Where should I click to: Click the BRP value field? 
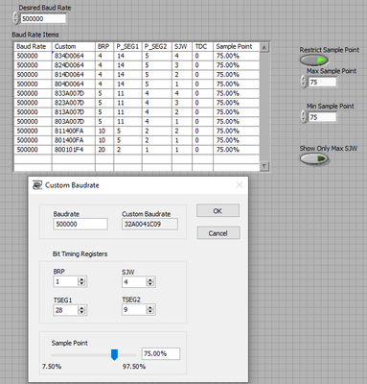tap(66, 281)
